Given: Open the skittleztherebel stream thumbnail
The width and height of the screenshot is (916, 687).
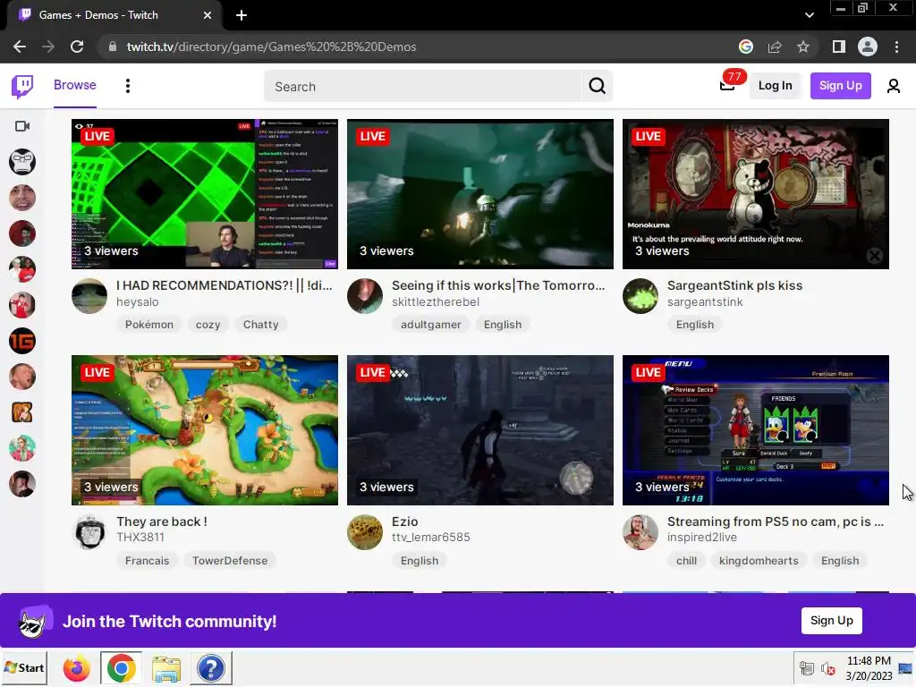Looking at the screenshot, I should [x=480, y=194].
